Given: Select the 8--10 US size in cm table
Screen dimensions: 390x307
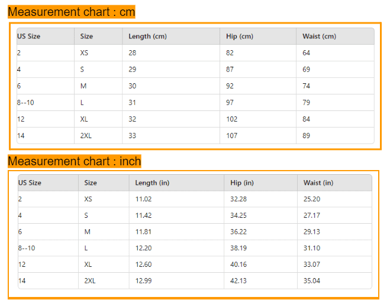Looking at the screenshot, I should tap(25, 103).
